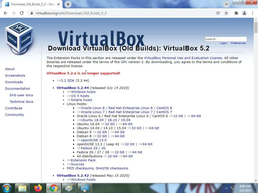Image resolution: width=258 pixels, height=193 pixels.
Task: Download All distributions 64-bit installer
Action: [126, 156]
